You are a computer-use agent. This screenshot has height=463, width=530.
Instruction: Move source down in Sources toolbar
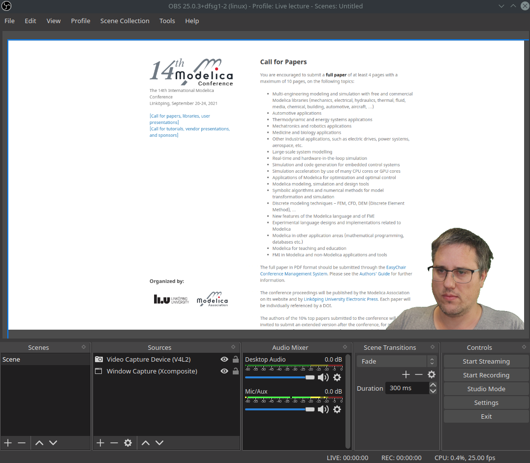pos(159,443)
